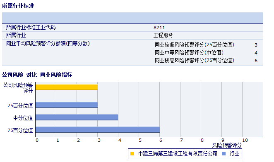Select the 25百分位值 blue bar
Image resolution: width=274 pixels, height=162 pixels.
[67, 105]
